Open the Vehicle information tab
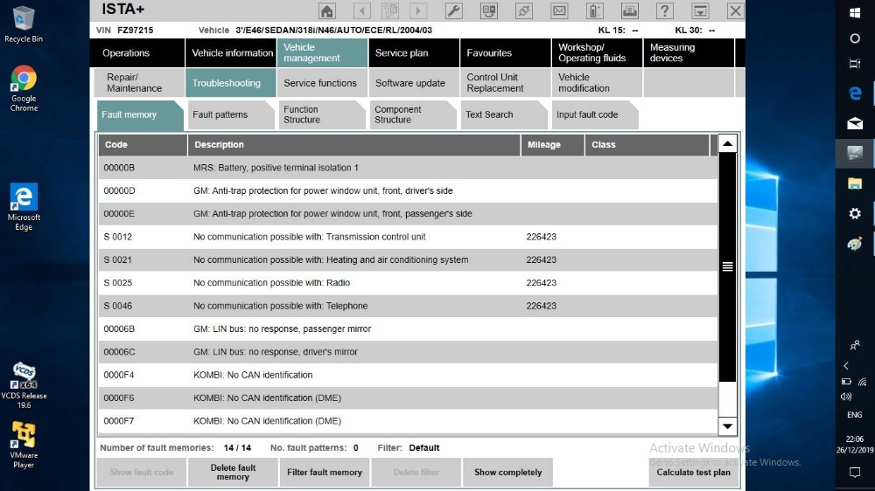Screen dimensions: 875x491 click(x=231, y=53)
